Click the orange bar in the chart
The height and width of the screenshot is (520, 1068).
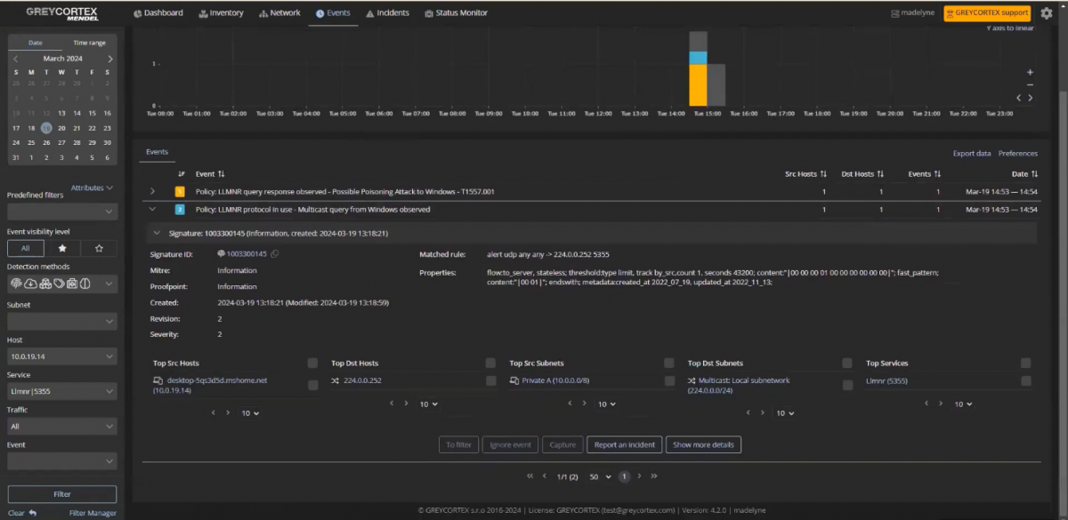(699, 84)
